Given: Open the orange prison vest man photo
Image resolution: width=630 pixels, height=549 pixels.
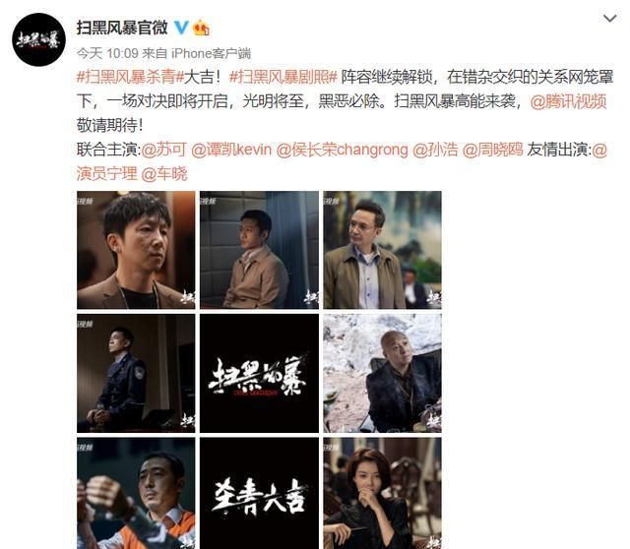Looking at the screenshot, I should click(x=136, y=493).
